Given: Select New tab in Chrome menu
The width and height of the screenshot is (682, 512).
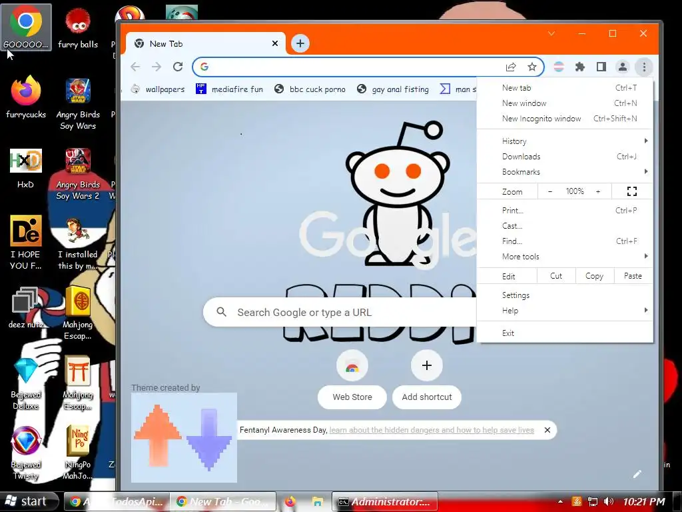Looking at the screenshot, I should (565, 88).
